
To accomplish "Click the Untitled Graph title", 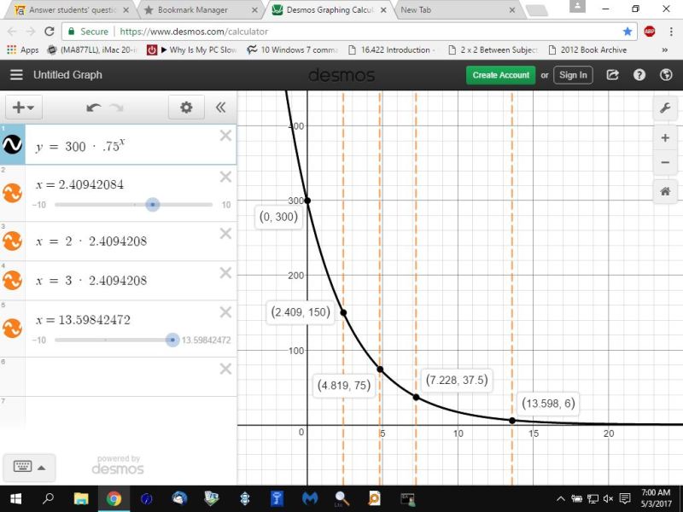I will point(67,75).
